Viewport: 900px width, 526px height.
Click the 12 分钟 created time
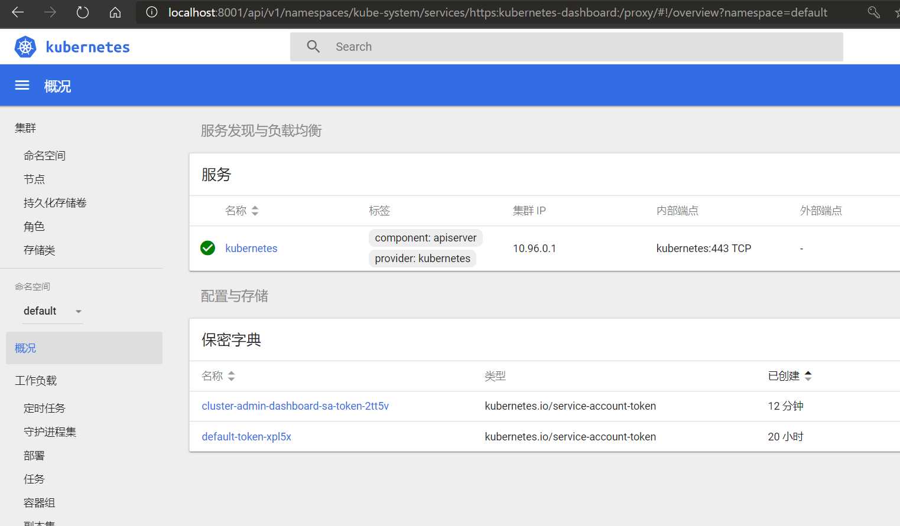785,406
